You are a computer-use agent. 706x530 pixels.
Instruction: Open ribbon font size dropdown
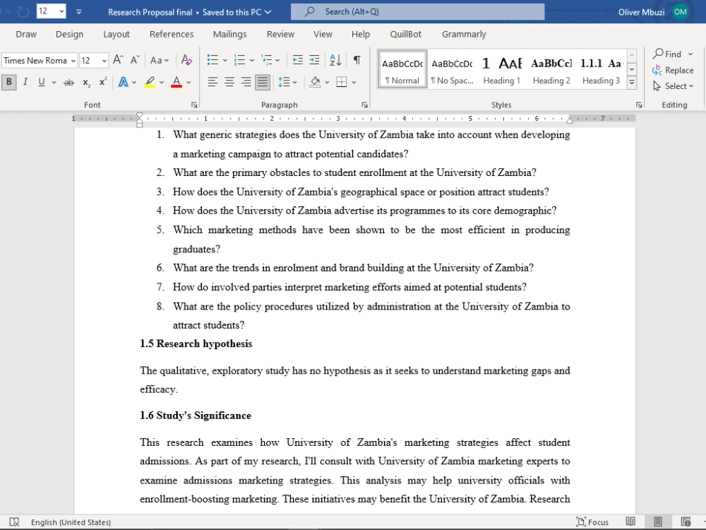coord(104,60)
